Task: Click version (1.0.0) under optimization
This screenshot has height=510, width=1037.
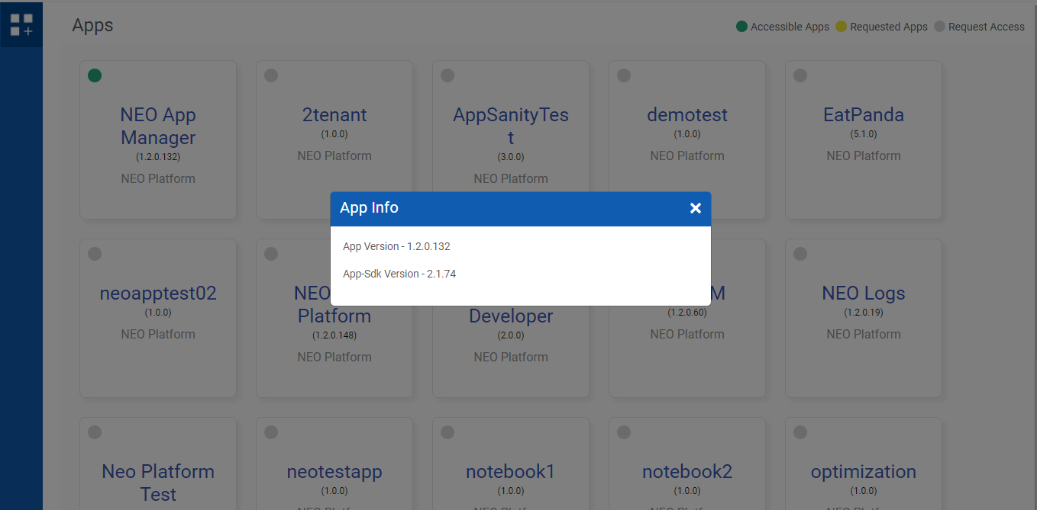Action: (x=864, y=491)
